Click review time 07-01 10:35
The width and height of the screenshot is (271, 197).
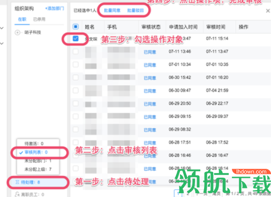[217, 65]
